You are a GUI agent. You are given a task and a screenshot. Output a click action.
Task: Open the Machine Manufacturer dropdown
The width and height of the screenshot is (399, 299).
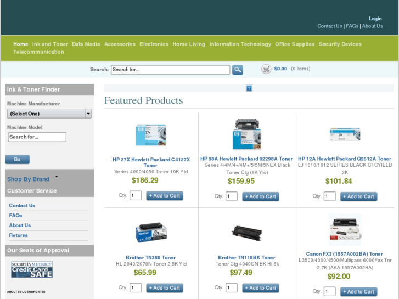click(x=49, y=114)
